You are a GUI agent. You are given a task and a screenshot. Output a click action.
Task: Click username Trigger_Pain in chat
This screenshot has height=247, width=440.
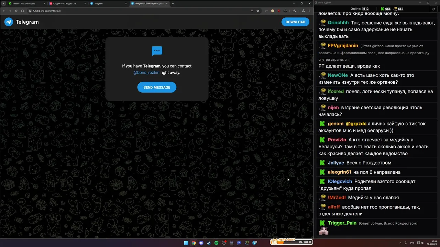(342, 223)
